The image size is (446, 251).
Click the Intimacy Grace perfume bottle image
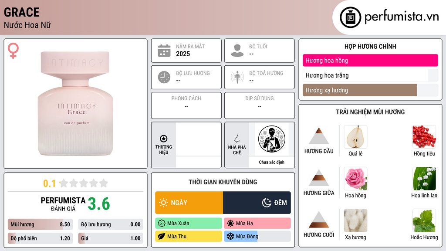[75, 104]
